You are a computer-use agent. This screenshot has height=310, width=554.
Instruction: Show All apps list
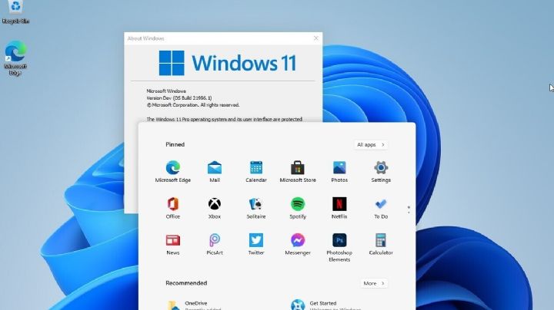370,145
